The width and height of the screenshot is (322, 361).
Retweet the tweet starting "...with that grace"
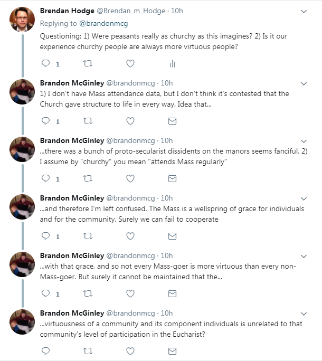pos(88,293)
